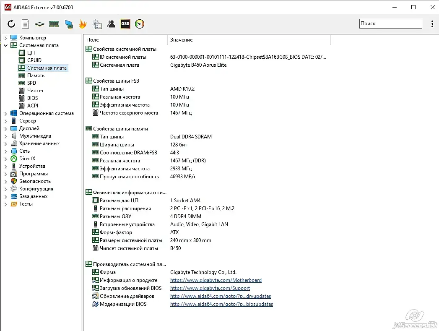Click the Дисплей monitor icon
This screenshot has width=439, height=331.
point(14,128)
